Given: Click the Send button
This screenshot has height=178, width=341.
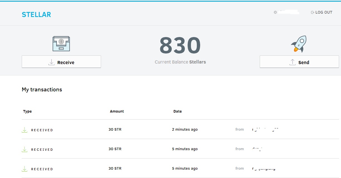Looking at the screenshot, I should [299, 62].
